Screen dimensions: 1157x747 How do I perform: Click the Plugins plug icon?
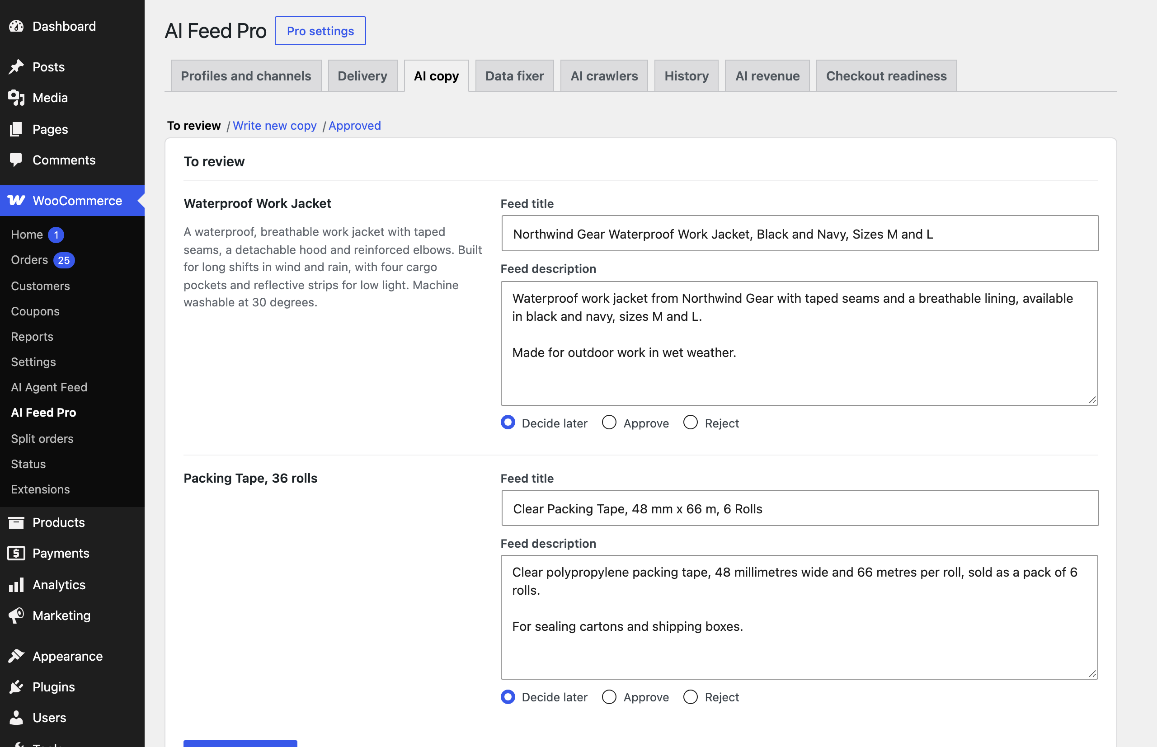pos(16,687)
